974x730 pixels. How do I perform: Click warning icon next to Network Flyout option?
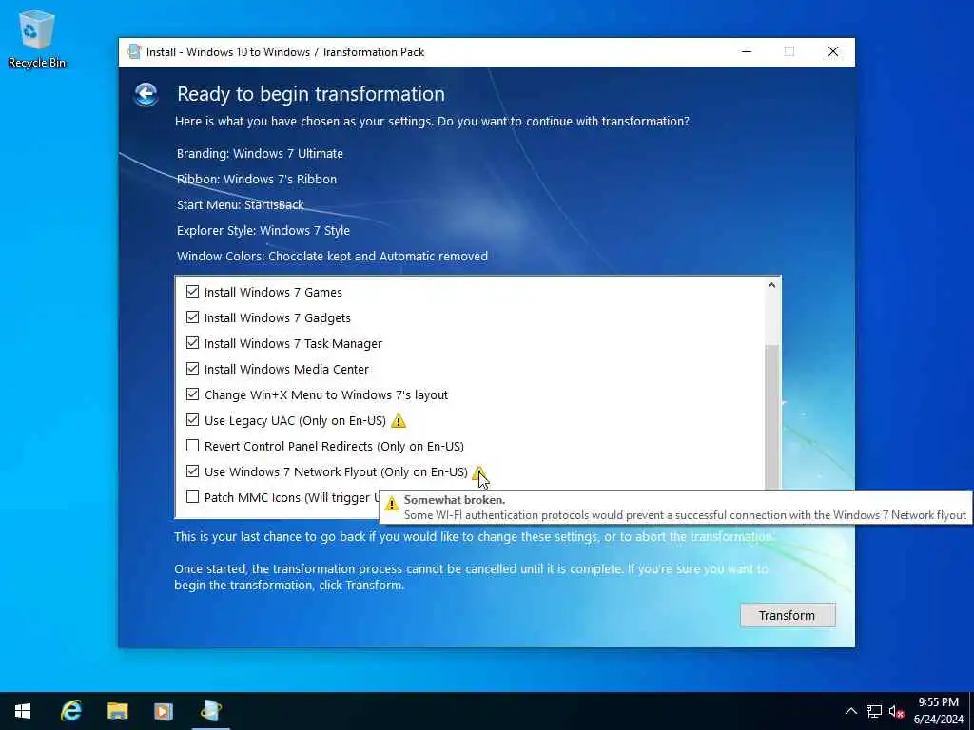point(479,473)
